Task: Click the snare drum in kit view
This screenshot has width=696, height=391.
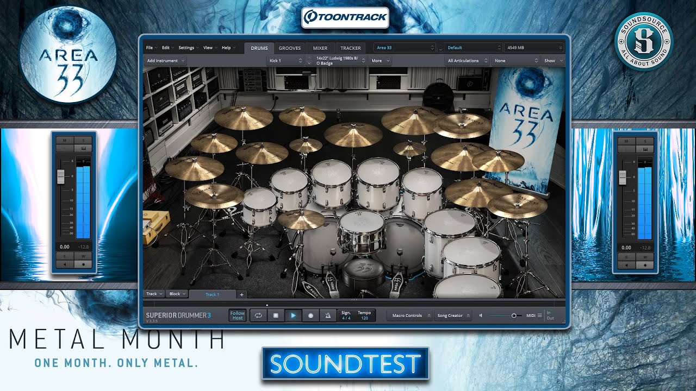Action: point(361,232)
